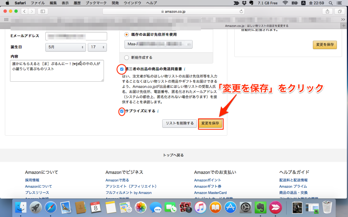Viewport: 348px width, 217px height.
Task: Click 変更を保存 in the right panel
Action: pyautogui.click(x=325, y=45)
